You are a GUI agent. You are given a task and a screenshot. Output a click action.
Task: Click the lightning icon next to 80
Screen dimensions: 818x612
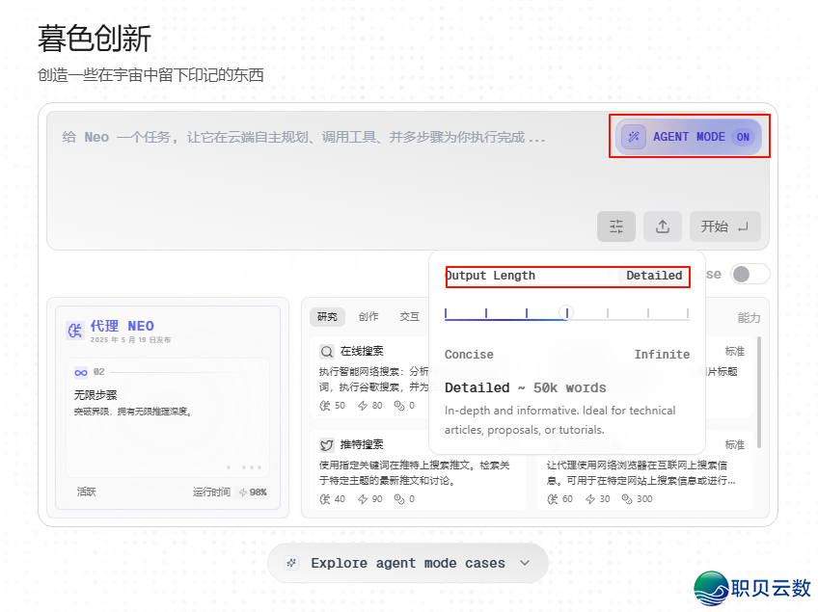click(363, 406)
